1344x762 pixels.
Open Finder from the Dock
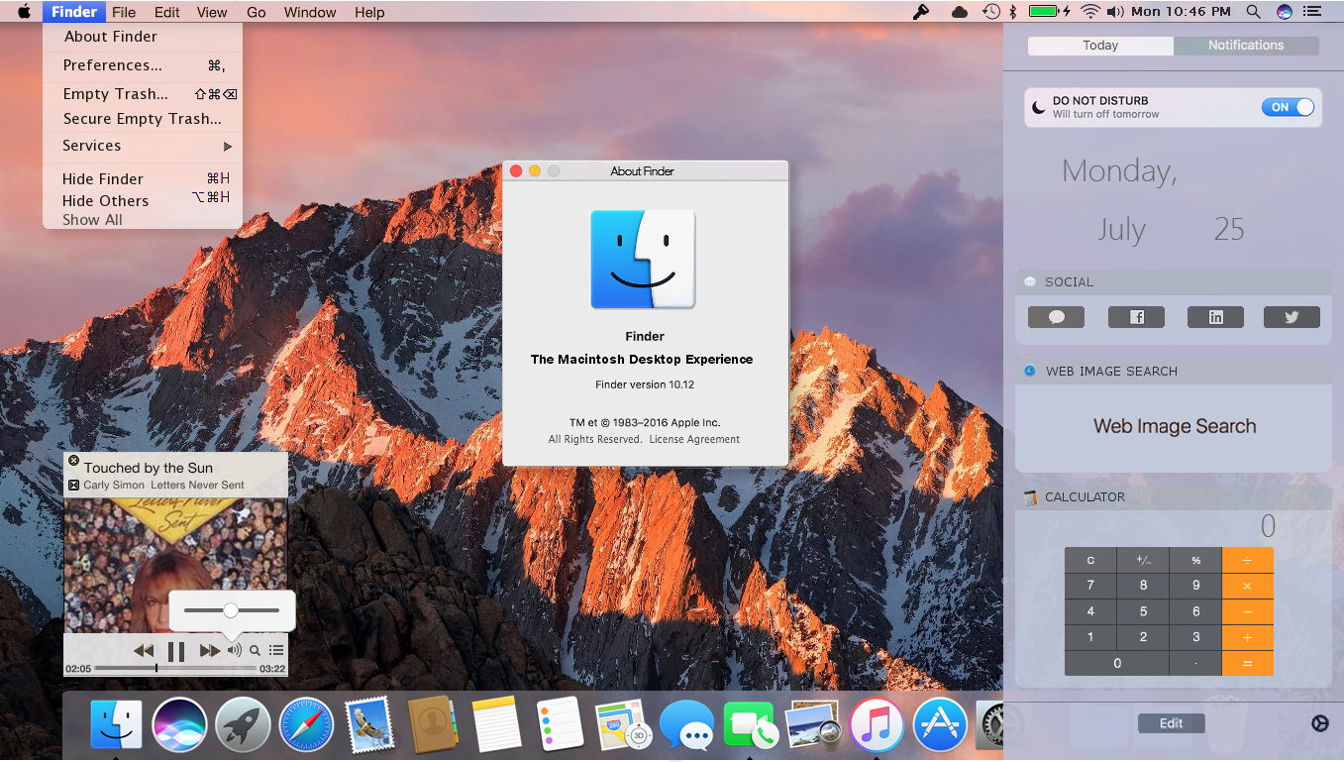tap(116, 724)
